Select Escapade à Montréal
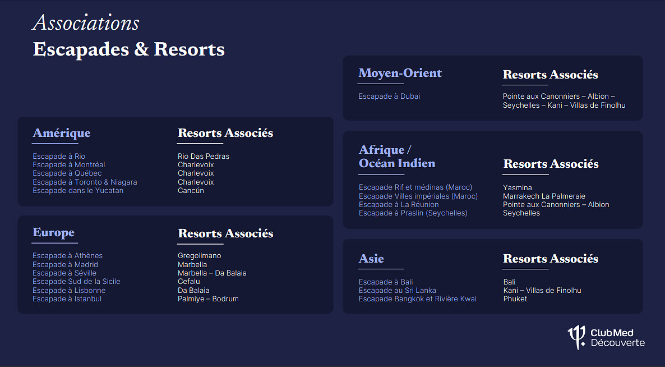Screen dimensions: 665x367 [x=69, y=164]
